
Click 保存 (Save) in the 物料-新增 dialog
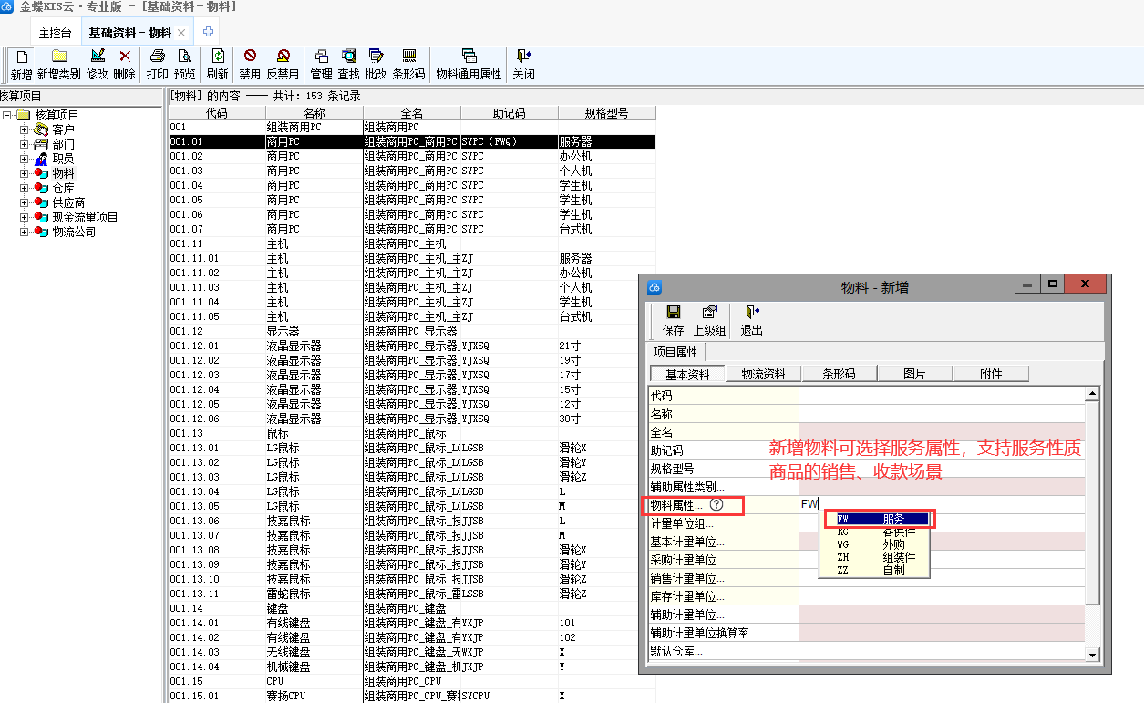pyautogui.click(x=674, y=320)
